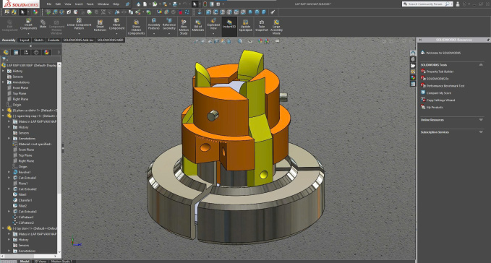The height and width of the screenshot is (263, 491).
Task: Open SOLIDWORKS Resources home task pane tab
Action: click(413, 53)
